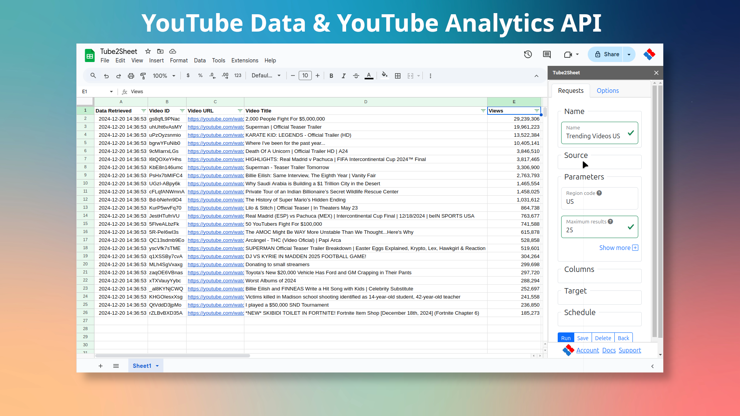Open the fill color picker

coord(385,75)
